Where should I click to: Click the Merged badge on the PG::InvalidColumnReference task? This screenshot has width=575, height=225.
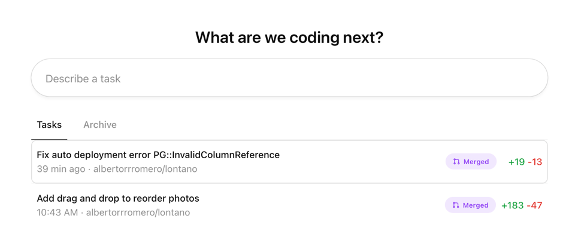(471, 162)
